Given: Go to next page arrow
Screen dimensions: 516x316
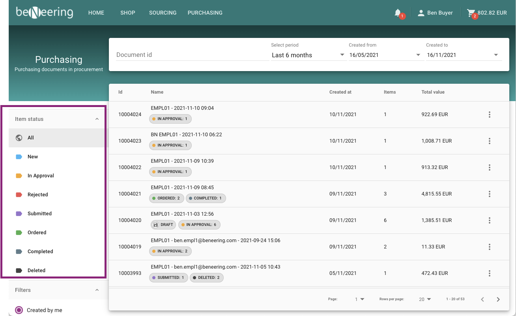Looking at the screenshot, I should (x=498, y=299).
